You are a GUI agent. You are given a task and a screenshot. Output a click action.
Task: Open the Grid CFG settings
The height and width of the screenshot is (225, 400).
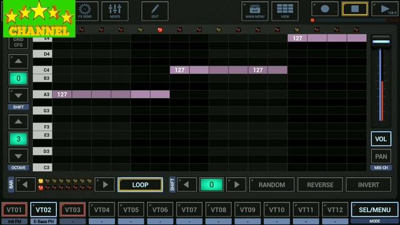(x=18, y=42)
